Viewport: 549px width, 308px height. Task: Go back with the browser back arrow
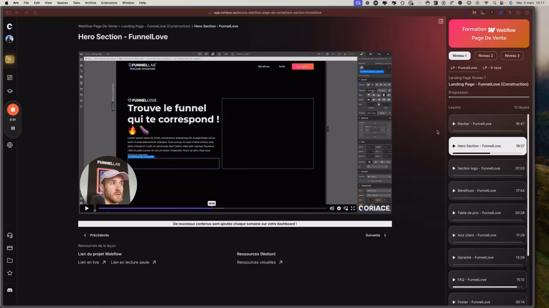17,12
